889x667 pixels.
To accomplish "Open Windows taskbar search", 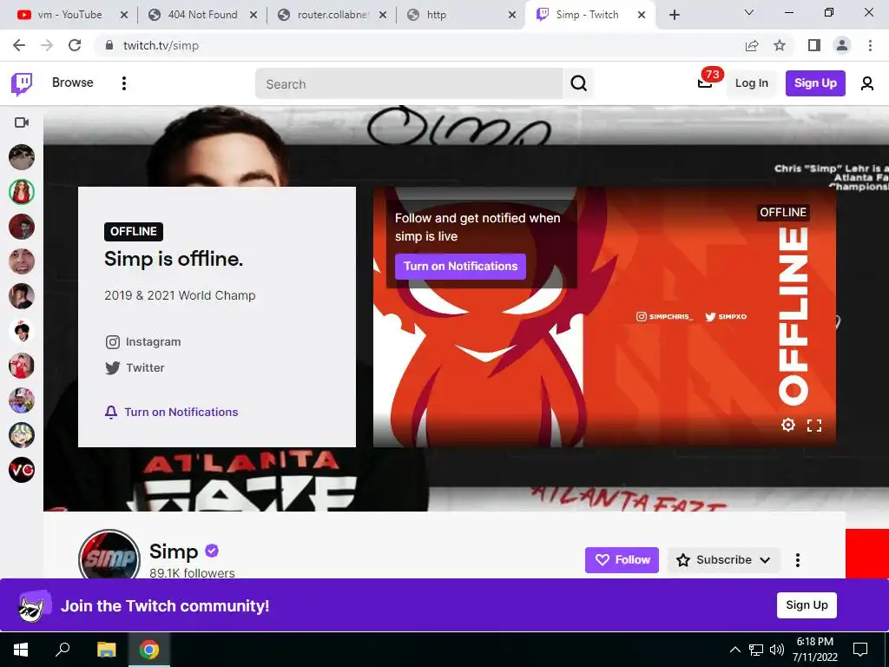I will point(63,650).
